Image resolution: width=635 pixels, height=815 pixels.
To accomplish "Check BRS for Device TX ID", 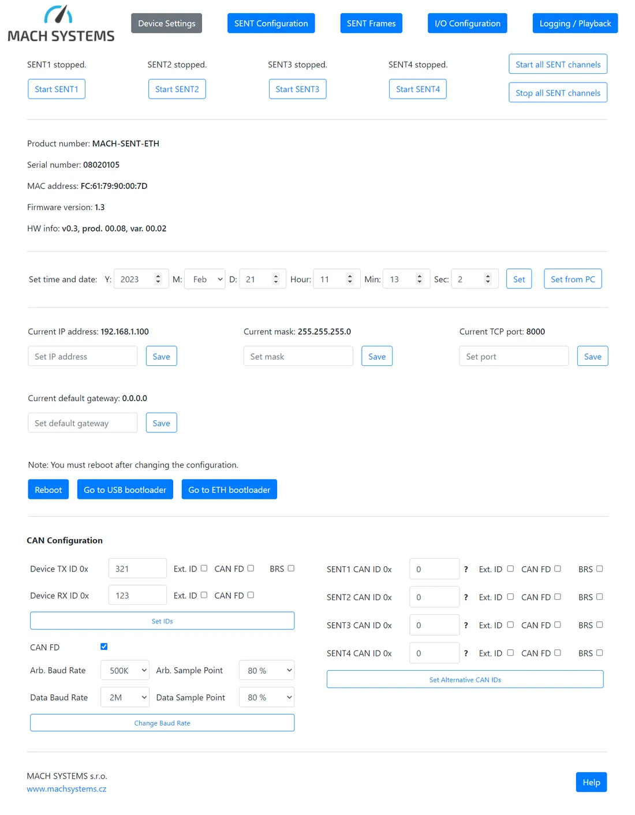I will click(x=291, y=568).
